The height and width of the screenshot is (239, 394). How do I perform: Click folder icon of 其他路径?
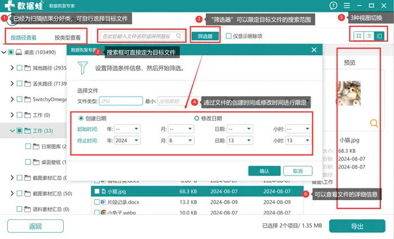(28, 68)
